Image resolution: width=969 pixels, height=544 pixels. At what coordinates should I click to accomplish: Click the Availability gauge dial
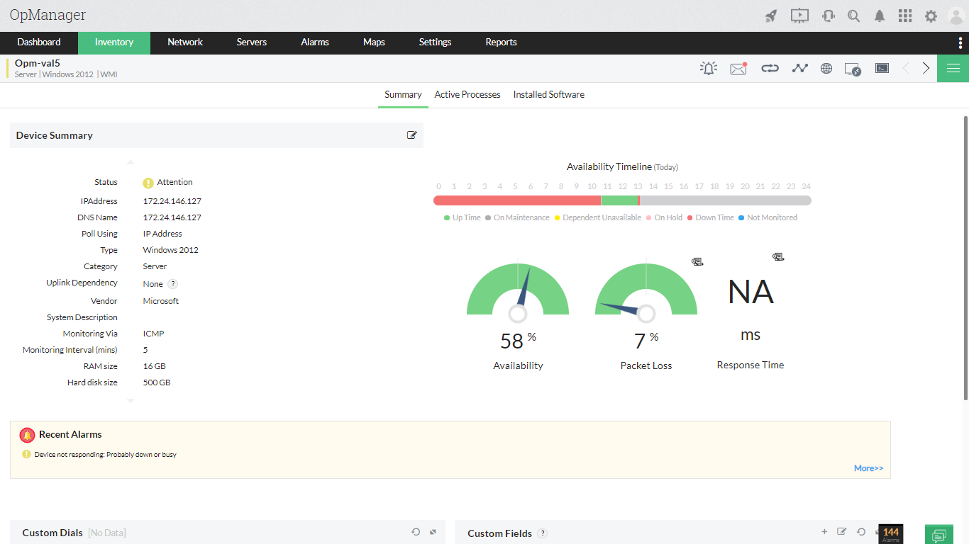[518, 292]
